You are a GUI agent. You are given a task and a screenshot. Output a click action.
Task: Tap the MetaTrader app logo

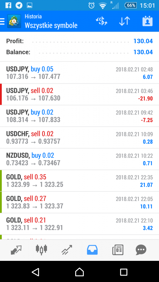tap(14, 21)
